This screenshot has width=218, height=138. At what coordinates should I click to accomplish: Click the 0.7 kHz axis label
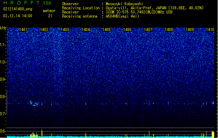click(3, 114)
